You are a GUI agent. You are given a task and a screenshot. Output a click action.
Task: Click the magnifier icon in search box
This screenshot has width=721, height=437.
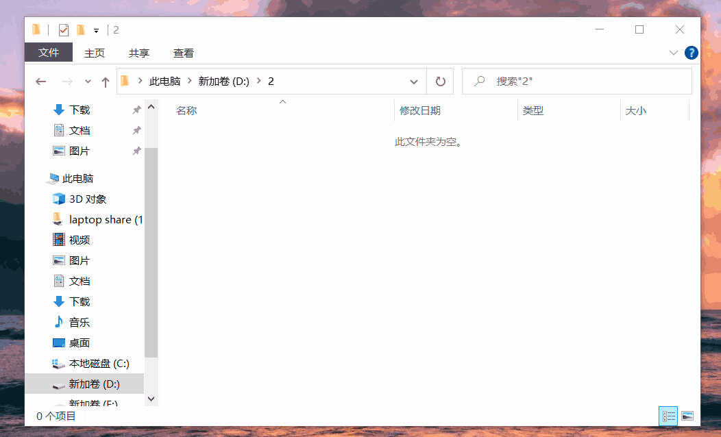tap(480, 82)
